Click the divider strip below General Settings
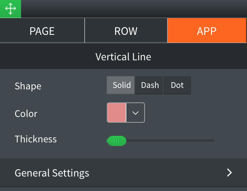Image resolution: width=247 pixels, height=191 pixels. tap(123, 189)
